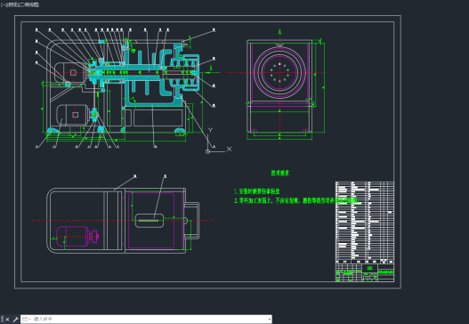The image size is (469, 324).
Task: Select the green 技术要求 heading text
Action: coord(280,173)
